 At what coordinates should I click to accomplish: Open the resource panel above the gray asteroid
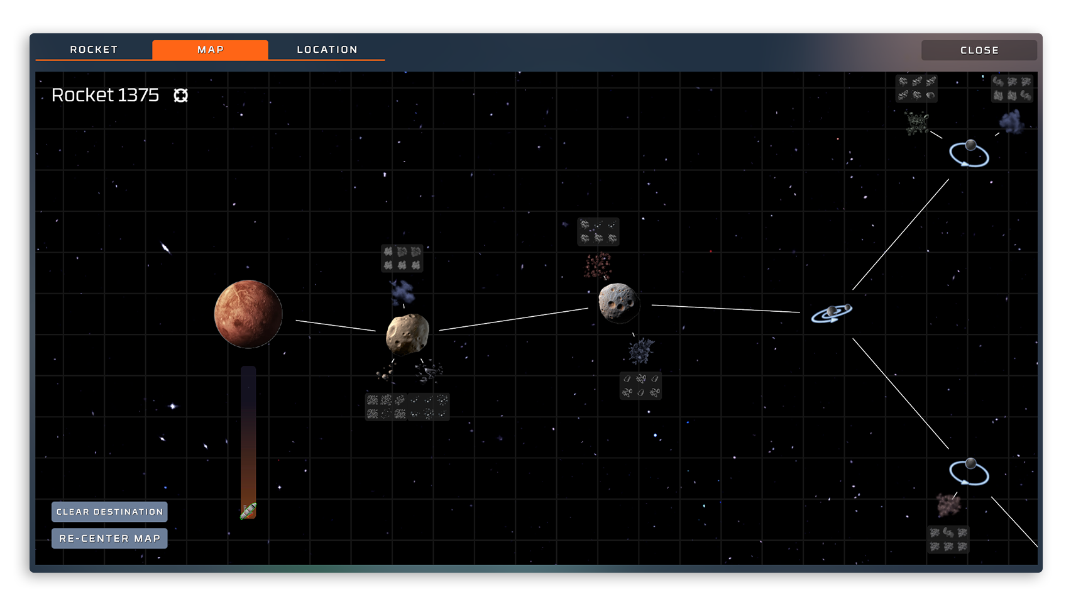coord(598,231)
